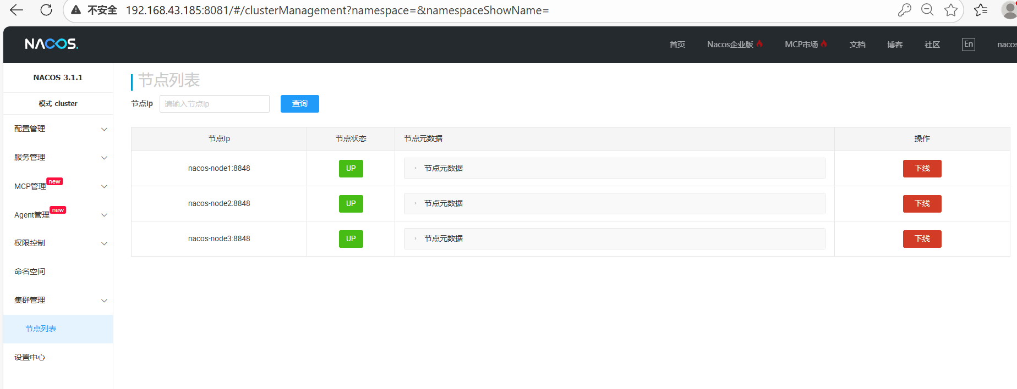Click the 节点列表 page title

point(169,80)
